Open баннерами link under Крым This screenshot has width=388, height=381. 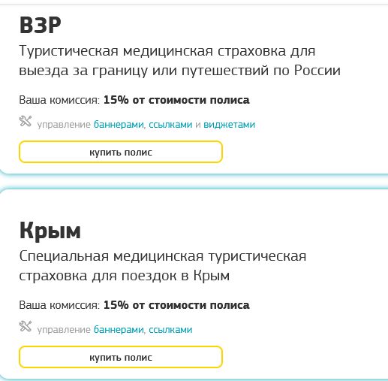pyautogui.click(x=119, y=329)
